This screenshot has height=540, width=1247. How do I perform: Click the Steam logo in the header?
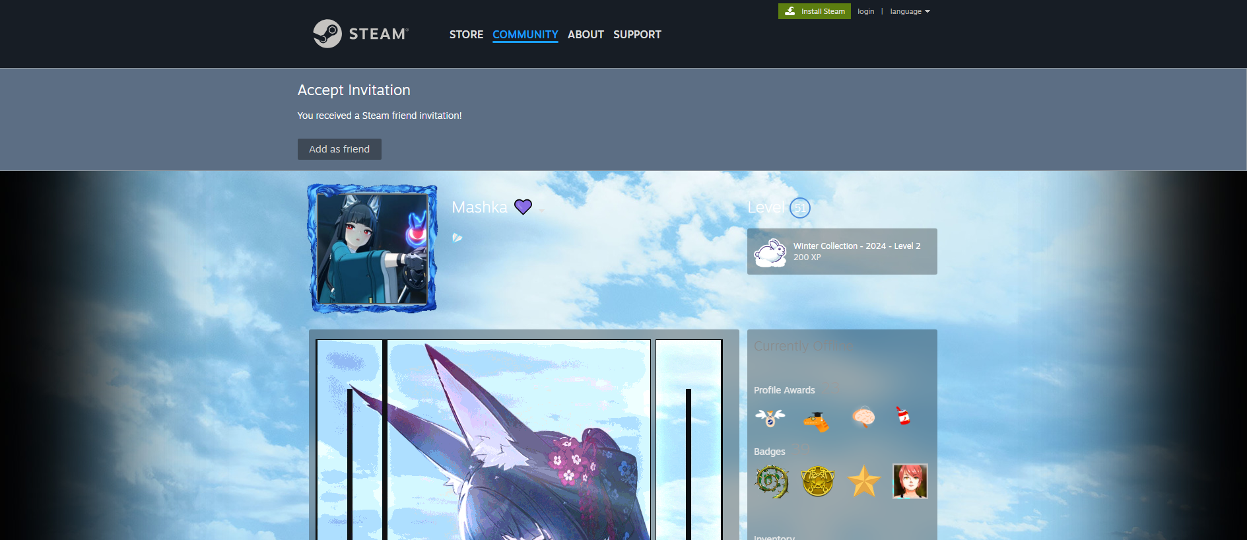coord(361,34)
